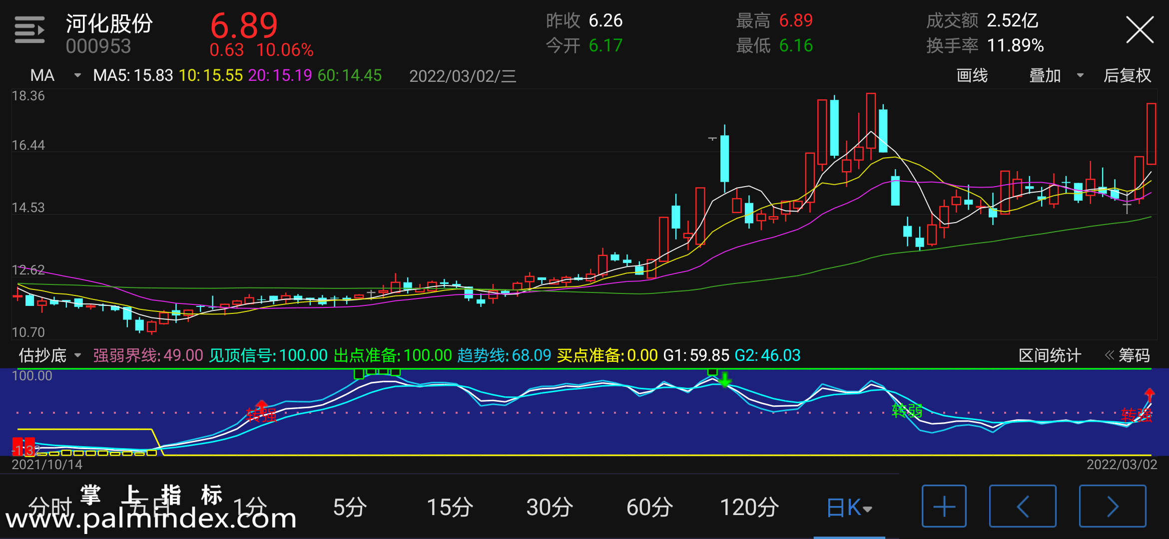Click the 见顶信号: 100.00 indicator value
1169x539 pixels.
[x=268, y=355]
